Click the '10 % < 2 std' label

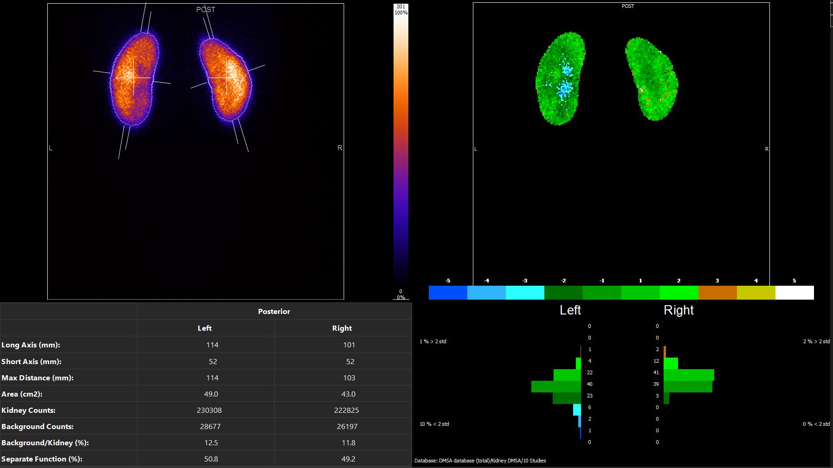point(434,424)
